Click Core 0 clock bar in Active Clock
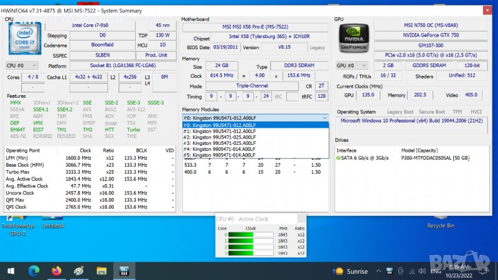The width and height of the screenshot is (498, 280). point(251,235)
